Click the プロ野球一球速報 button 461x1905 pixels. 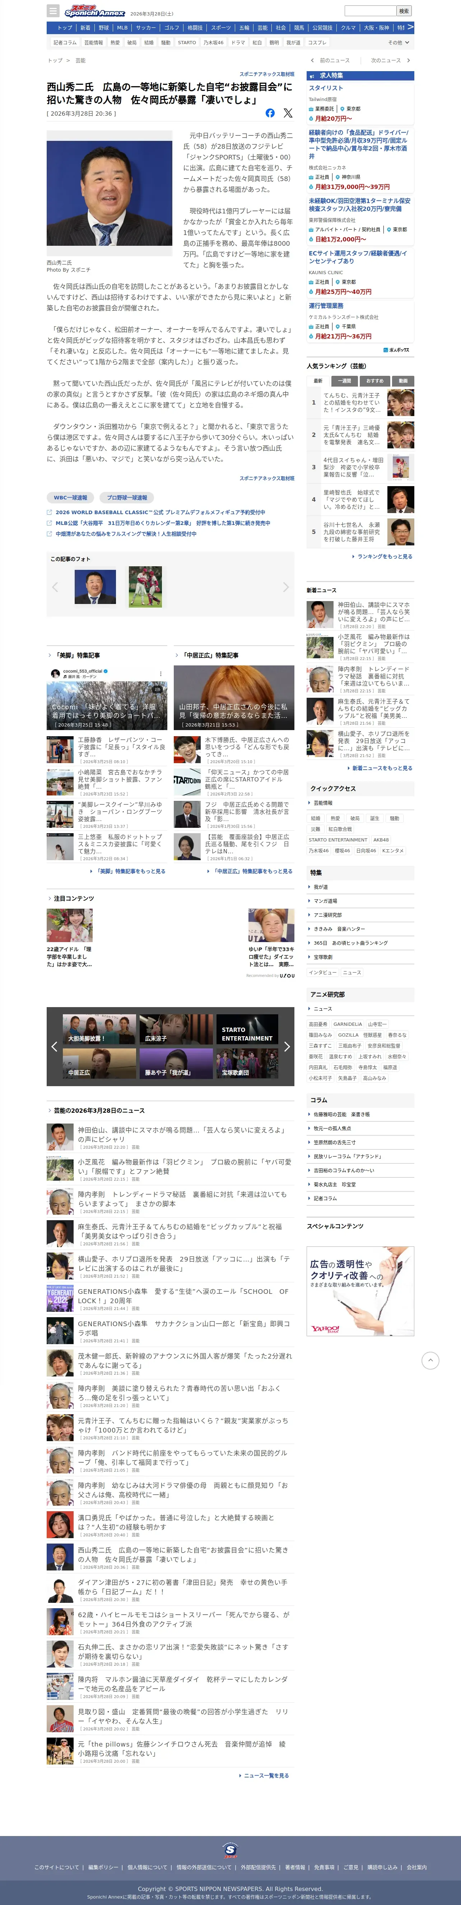pyautogui.click(x=127, y=498)
